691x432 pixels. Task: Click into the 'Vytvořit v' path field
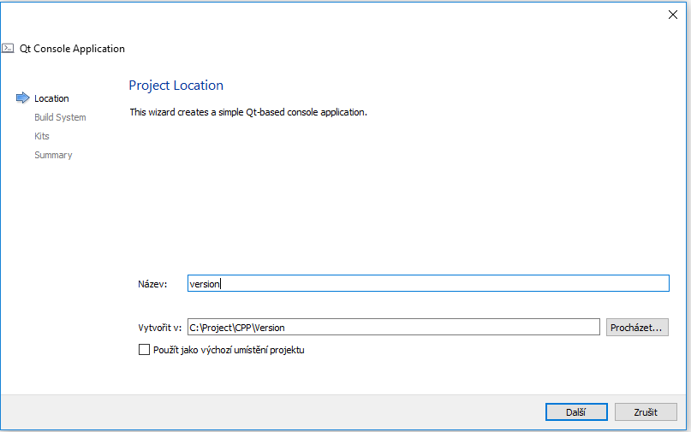(x=394, y=327)
